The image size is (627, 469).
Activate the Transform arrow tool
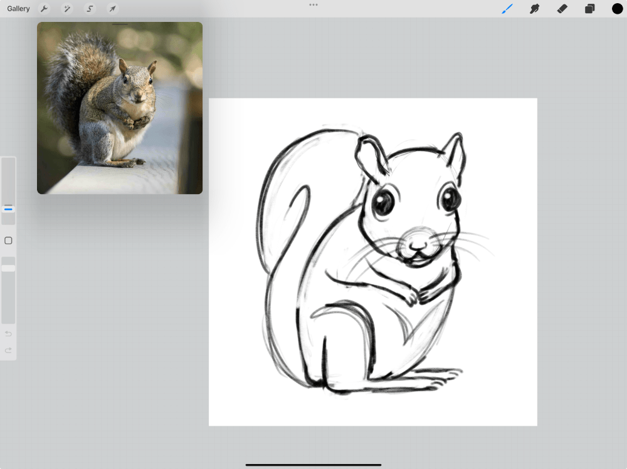[112, 9]
